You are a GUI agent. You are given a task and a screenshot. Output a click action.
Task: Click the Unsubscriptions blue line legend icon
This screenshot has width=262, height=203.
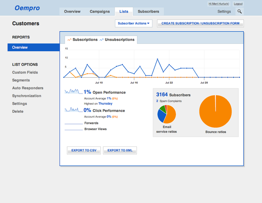pyautogui.click(x=102, y=39)
